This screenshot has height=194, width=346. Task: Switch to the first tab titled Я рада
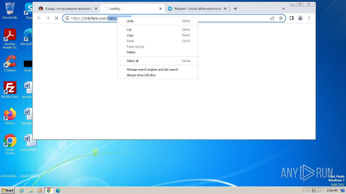tap(68, 9)
